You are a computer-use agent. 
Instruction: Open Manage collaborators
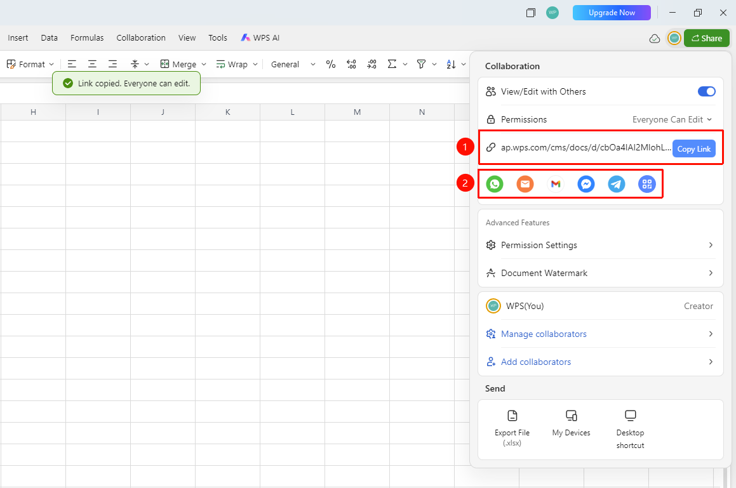pos(600,334)
